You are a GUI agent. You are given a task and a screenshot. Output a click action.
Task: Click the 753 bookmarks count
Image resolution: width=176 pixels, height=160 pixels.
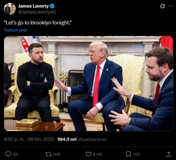tap(136, 154)
